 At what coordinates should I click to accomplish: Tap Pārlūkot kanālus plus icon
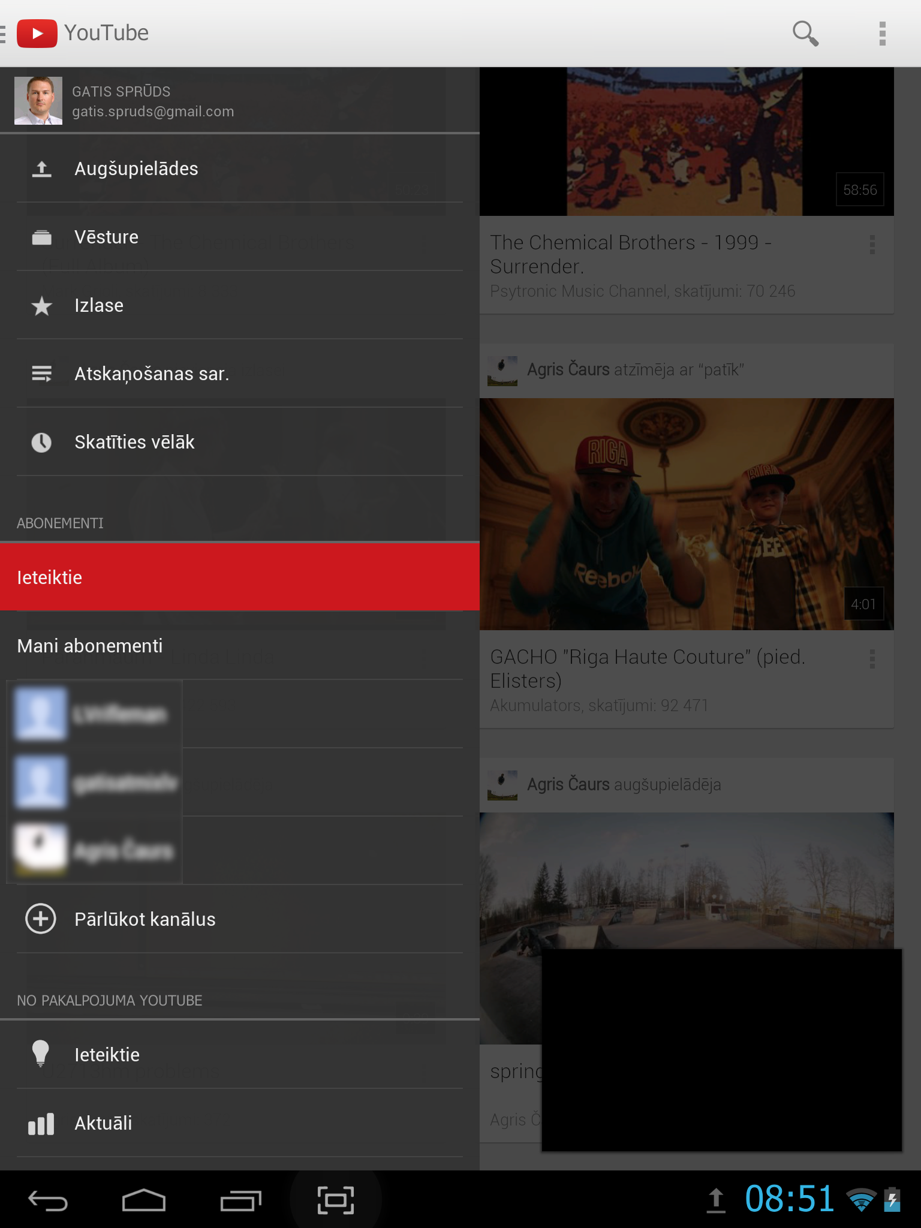coord(41,919)
